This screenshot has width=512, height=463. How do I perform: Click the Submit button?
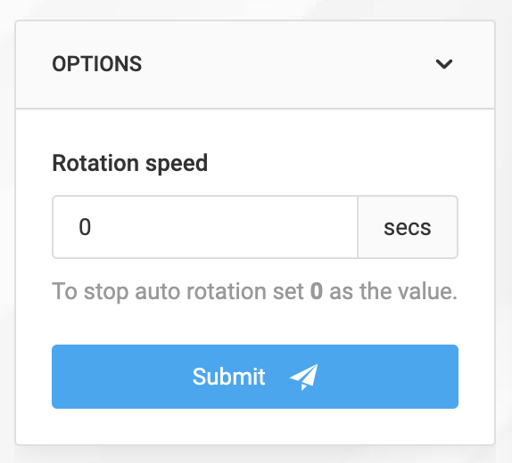point(255,377)
